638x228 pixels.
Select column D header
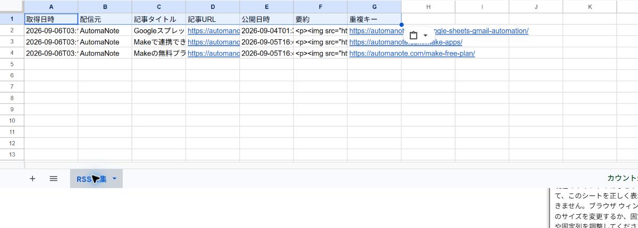tap(213, 7)
